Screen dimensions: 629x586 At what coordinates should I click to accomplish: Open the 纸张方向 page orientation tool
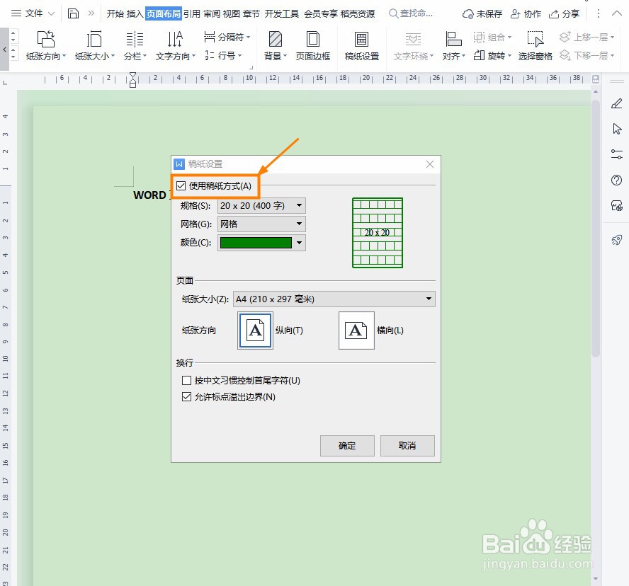(x=46, y=46)
